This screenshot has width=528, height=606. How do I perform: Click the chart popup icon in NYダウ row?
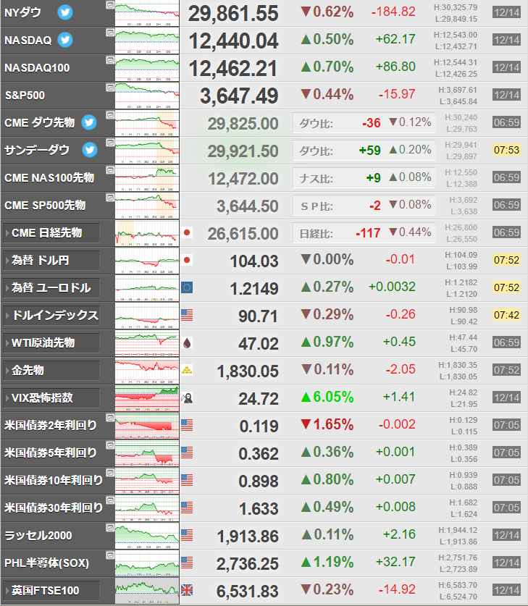(x=110, y=5)
